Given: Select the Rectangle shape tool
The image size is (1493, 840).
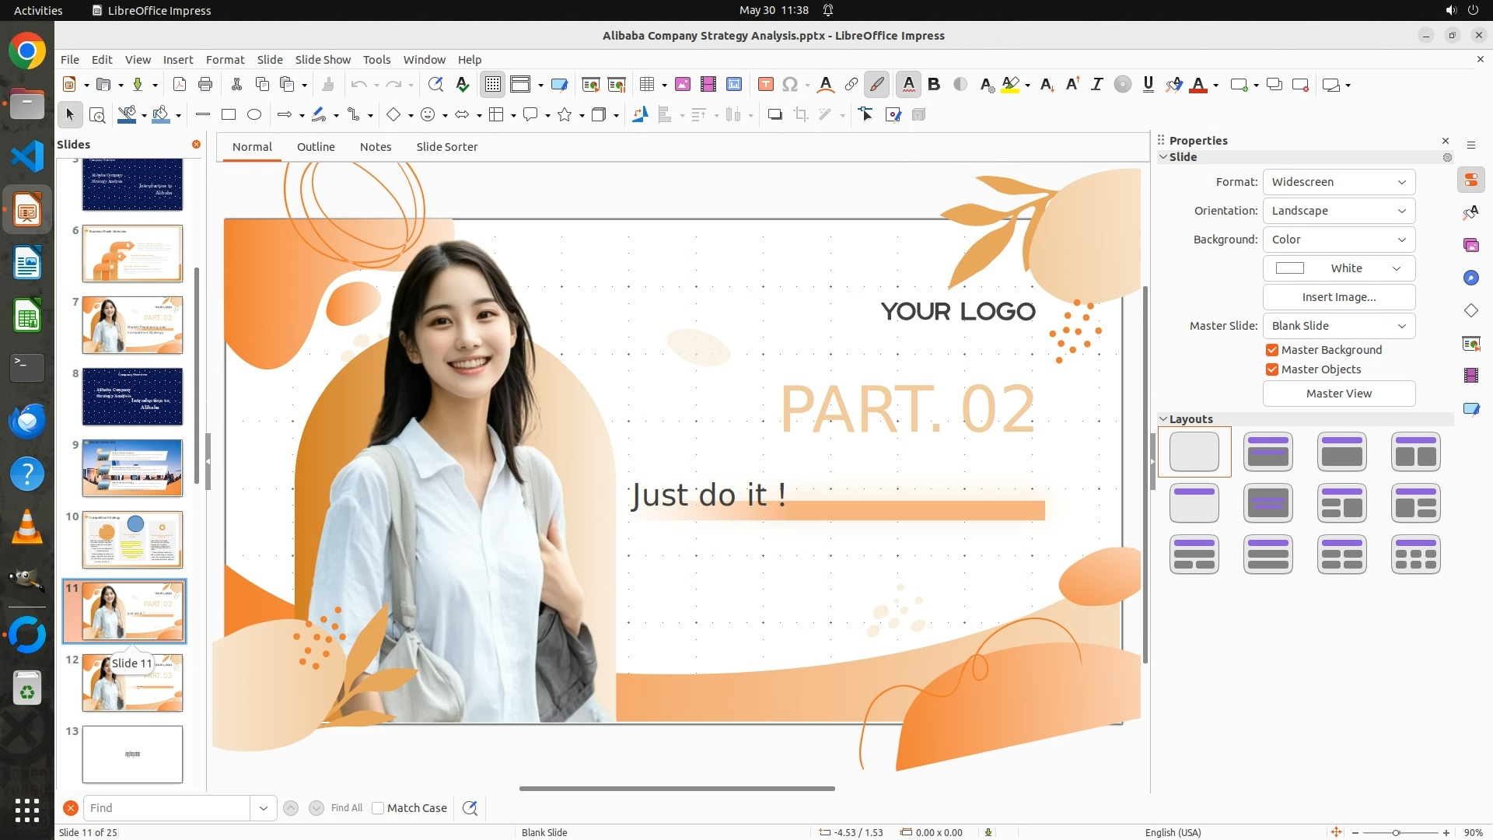Looking at the screenshot, I should click(x=229, y=115).
